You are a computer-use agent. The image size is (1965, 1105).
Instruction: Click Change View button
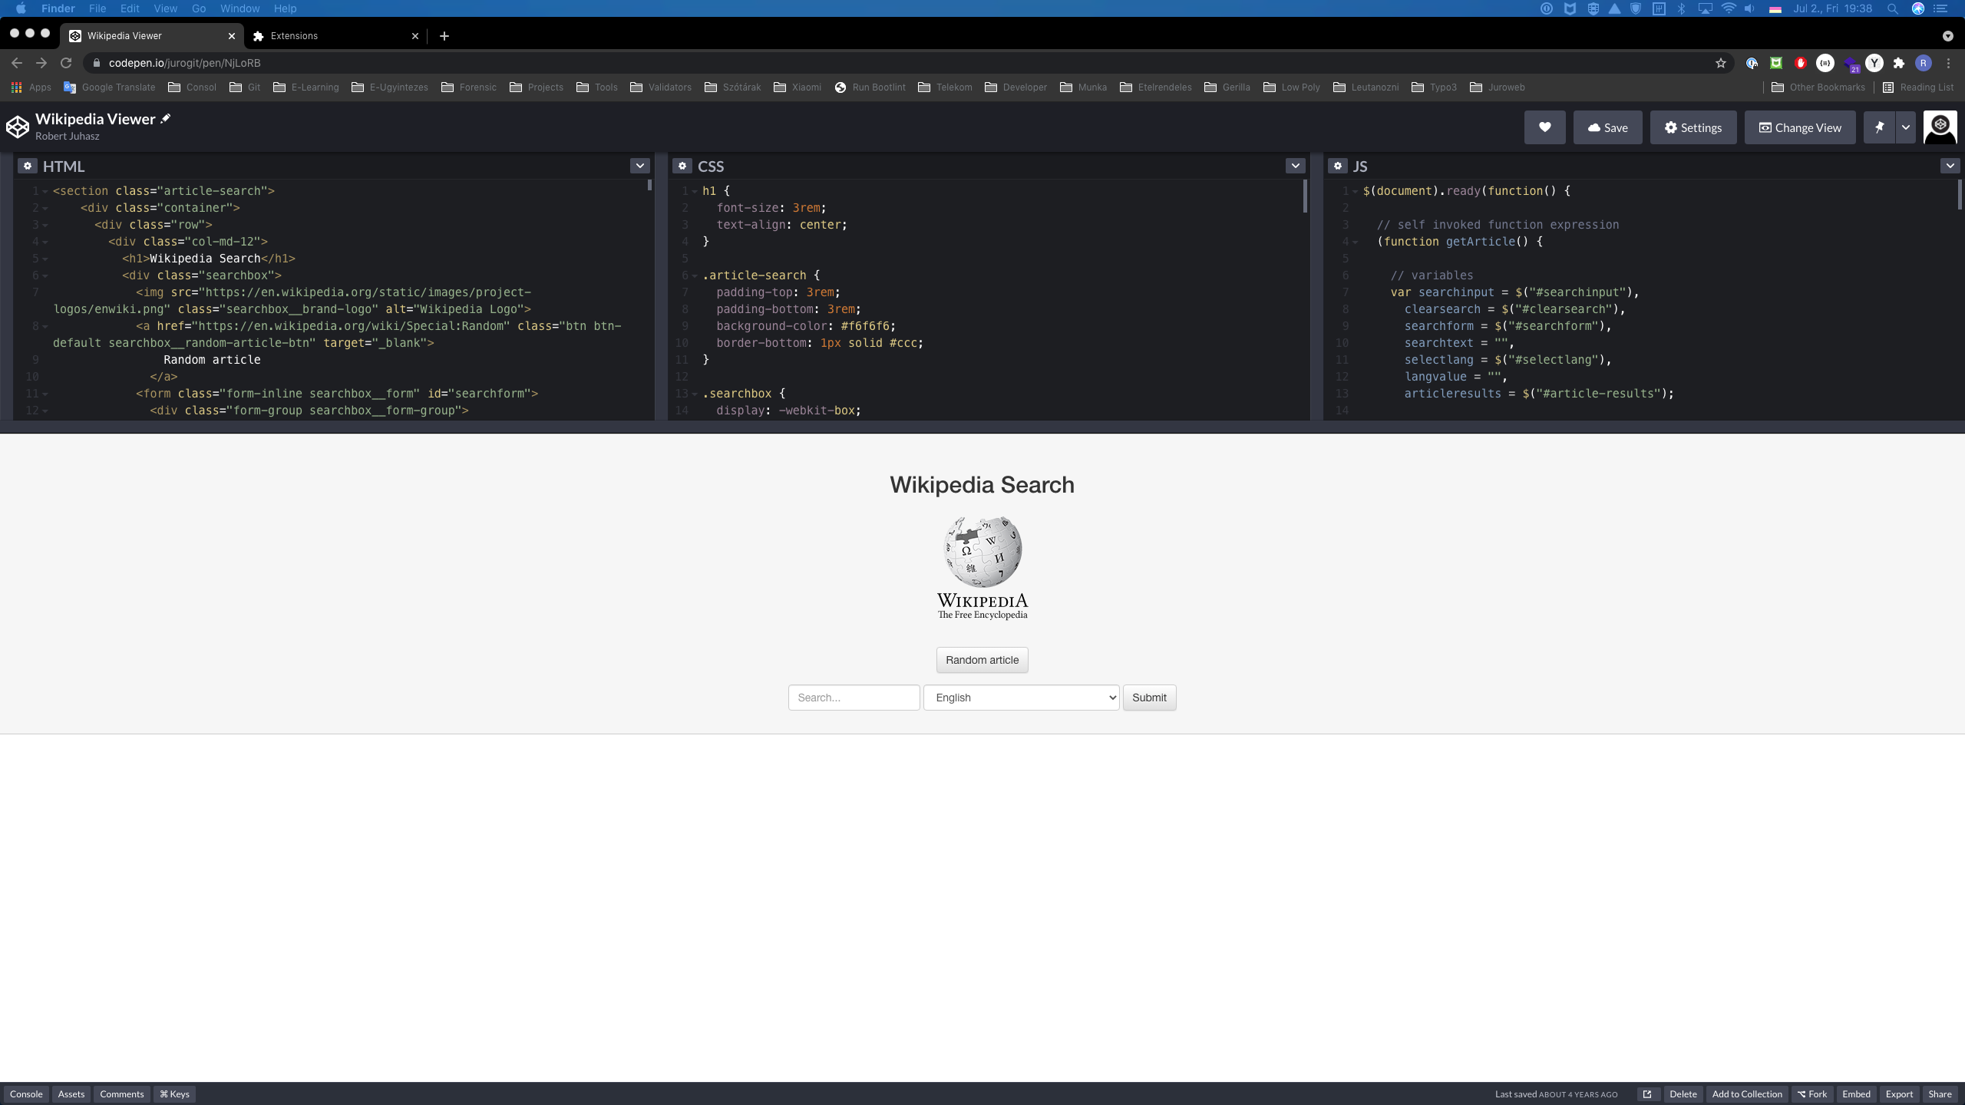click(x=1800, y=127)
